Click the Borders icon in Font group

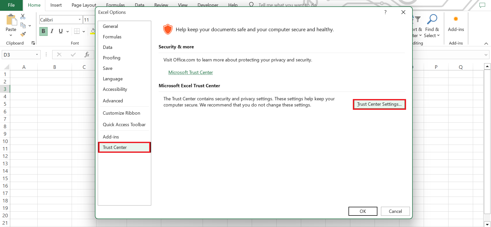pos(77,31)
